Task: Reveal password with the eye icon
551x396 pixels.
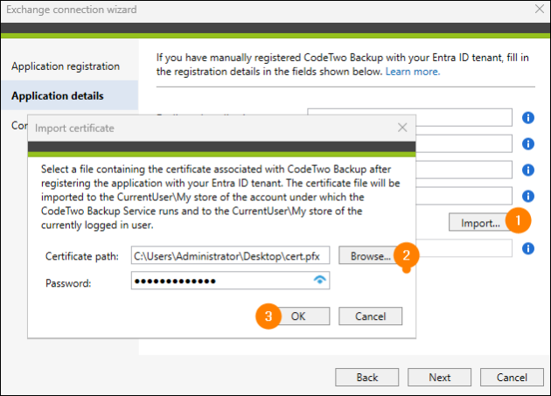Action: coord(319,280)
